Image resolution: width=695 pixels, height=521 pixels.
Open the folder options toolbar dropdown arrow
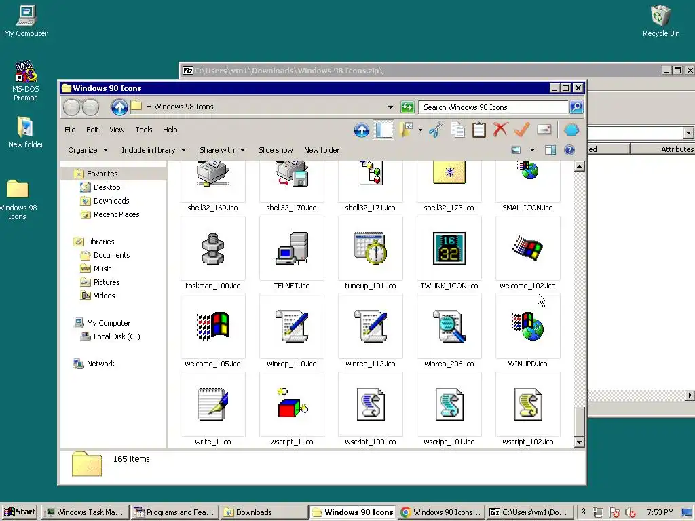pos(419,130)
